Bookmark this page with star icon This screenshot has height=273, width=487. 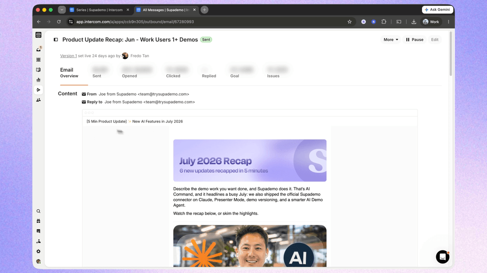click(349, 22)
